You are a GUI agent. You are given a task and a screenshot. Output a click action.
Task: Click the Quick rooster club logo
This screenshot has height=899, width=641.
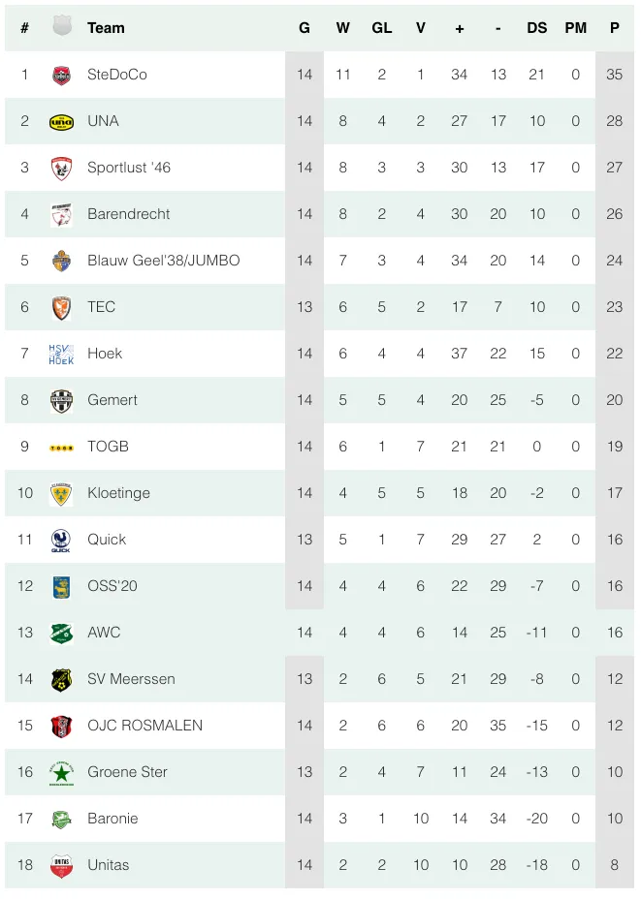(x=61, y=541)
